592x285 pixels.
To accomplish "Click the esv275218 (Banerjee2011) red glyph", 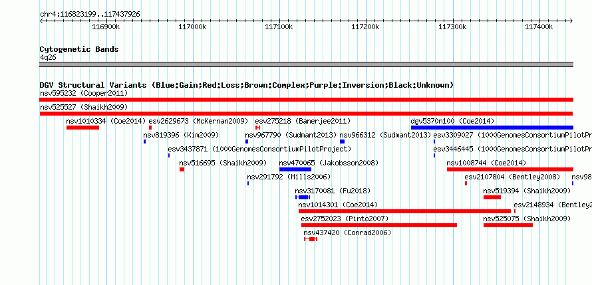I will click(x=258, y=128).
